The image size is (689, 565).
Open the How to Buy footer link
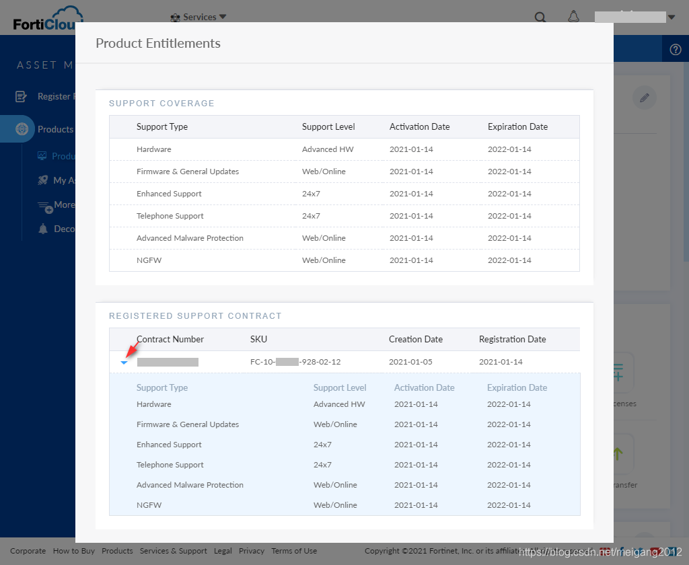[74, 551]
